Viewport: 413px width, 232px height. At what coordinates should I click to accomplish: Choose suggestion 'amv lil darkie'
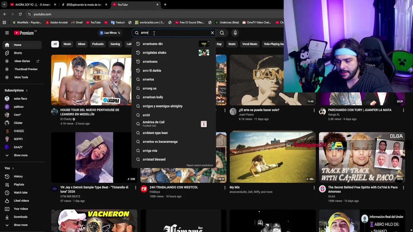point(173,71)
